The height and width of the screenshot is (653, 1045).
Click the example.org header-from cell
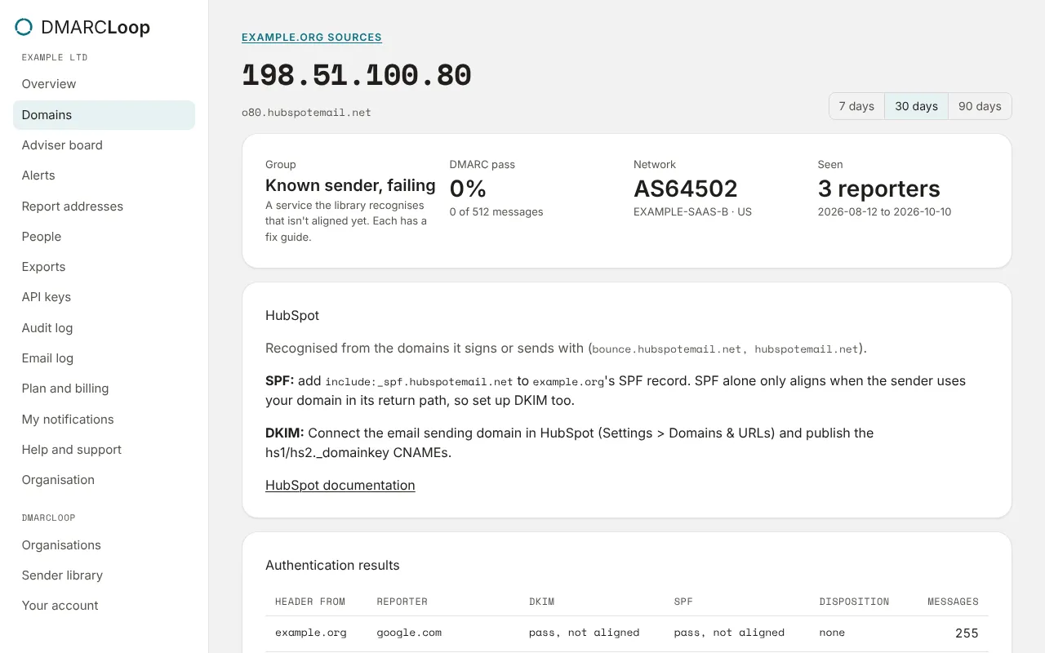point(311,633)
